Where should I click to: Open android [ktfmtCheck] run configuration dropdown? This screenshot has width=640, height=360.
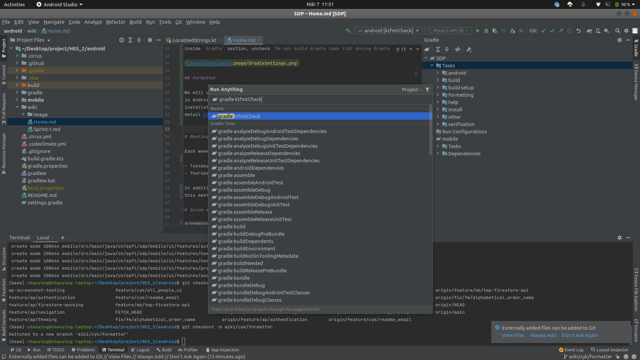[388, 31]
